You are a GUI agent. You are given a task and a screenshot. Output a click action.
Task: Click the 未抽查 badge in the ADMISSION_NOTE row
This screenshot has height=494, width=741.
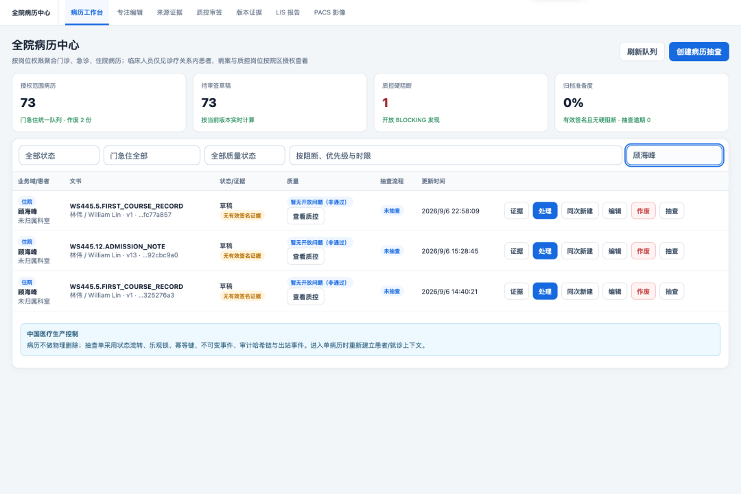pyautogui.click(x=392, y=251)
